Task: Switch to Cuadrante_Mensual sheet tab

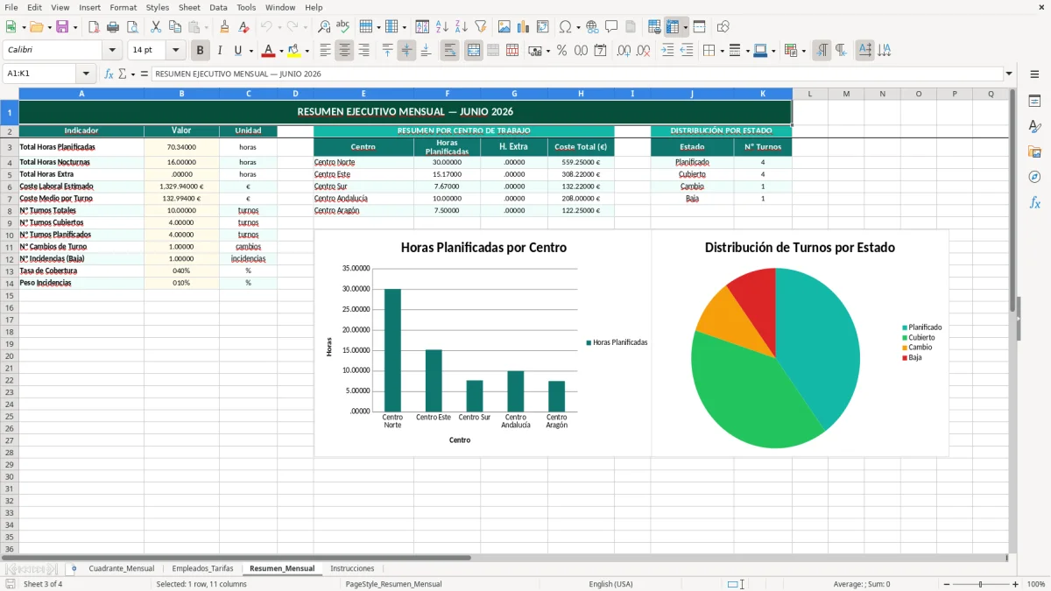Action: click(x=121, y=568)
